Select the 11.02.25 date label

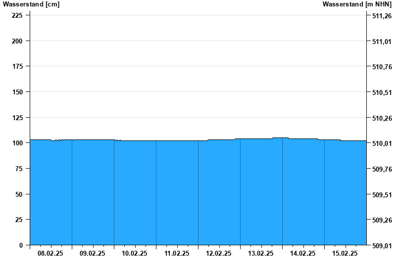coord(177,254)
